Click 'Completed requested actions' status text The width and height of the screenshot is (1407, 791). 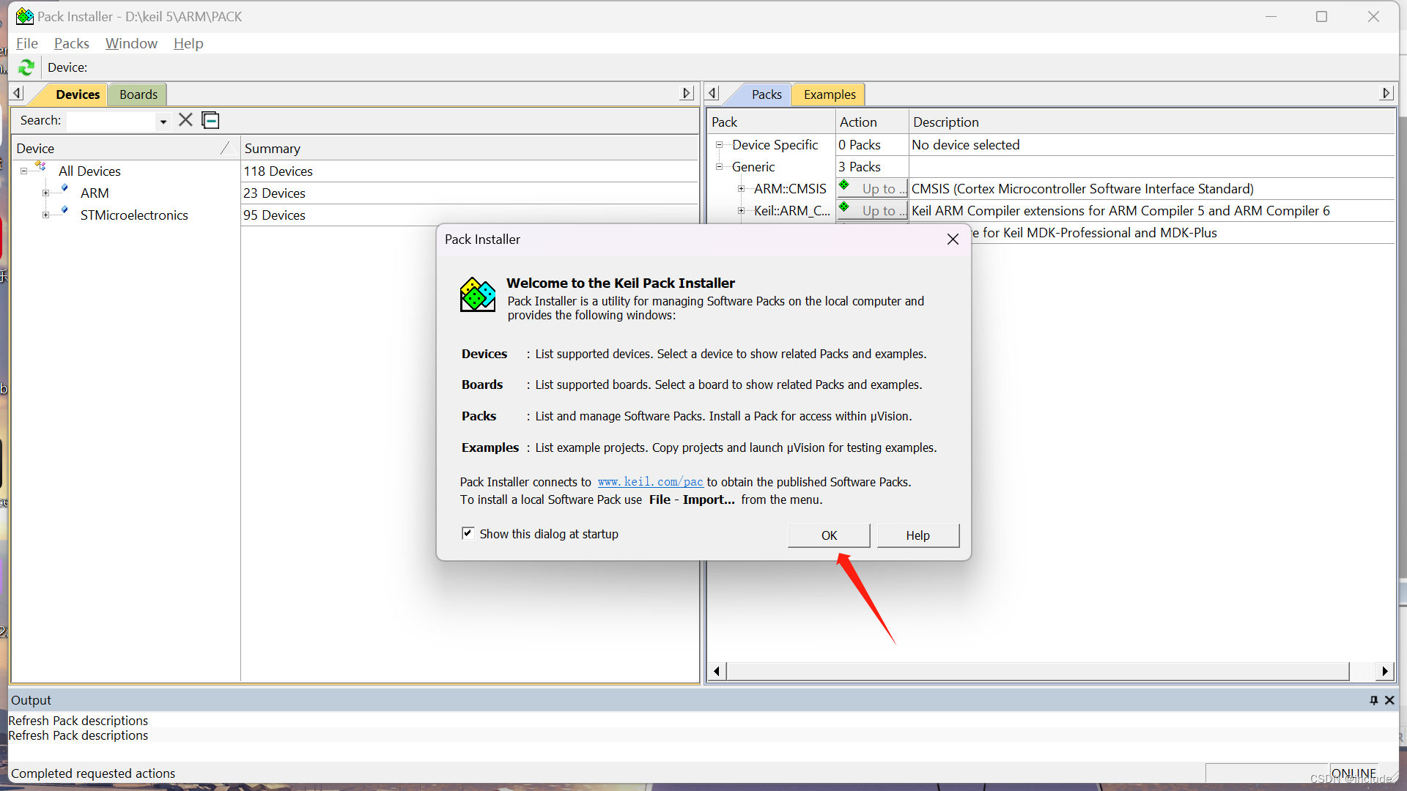[93, 773]
